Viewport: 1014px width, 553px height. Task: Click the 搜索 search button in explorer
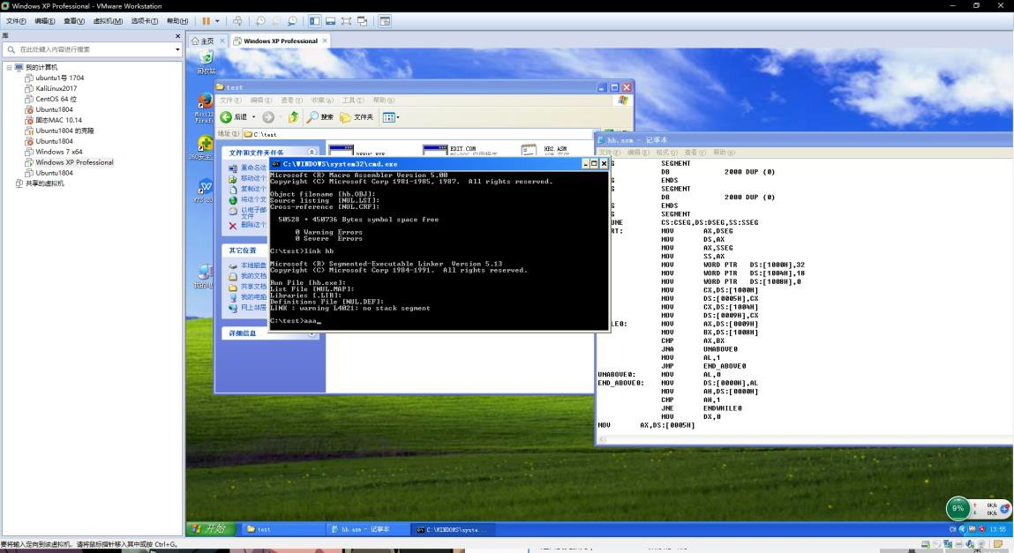pos(320,117)
